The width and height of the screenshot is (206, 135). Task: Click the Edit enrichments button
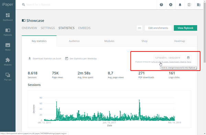click(158, 28)
